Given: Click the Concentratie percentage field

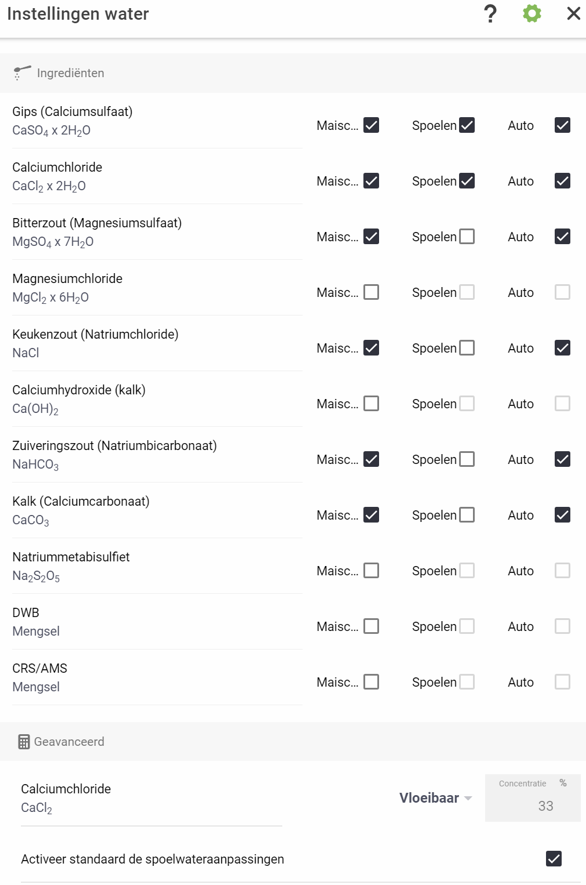Looking at the screenshot, I should 533,798.
